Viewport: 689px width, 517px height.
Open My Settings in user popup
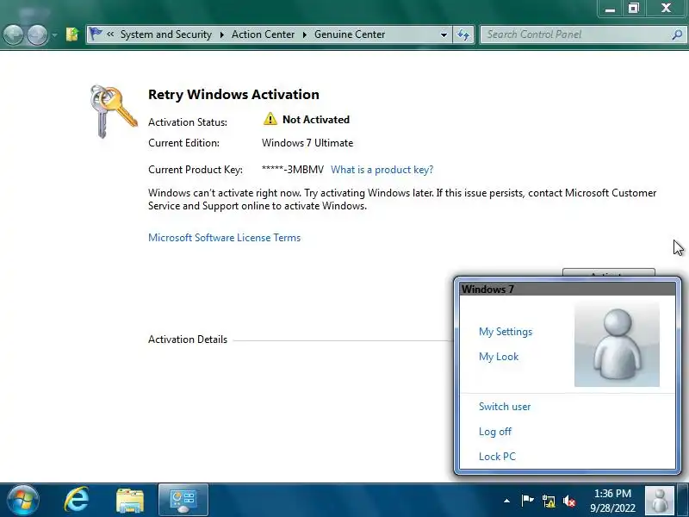pyautogui.click(x=506, y=332)
